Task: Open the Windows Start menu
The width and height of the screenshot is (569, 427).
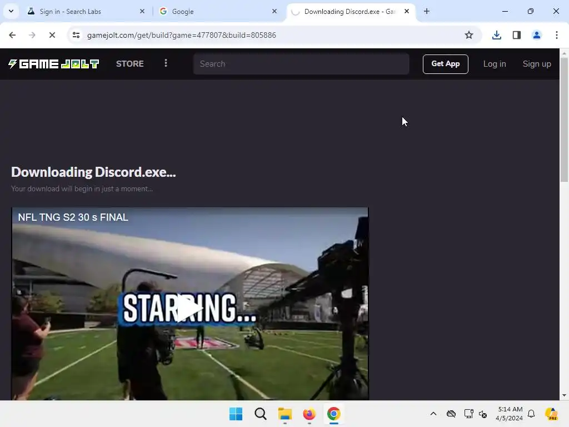Action: [236, 414]
